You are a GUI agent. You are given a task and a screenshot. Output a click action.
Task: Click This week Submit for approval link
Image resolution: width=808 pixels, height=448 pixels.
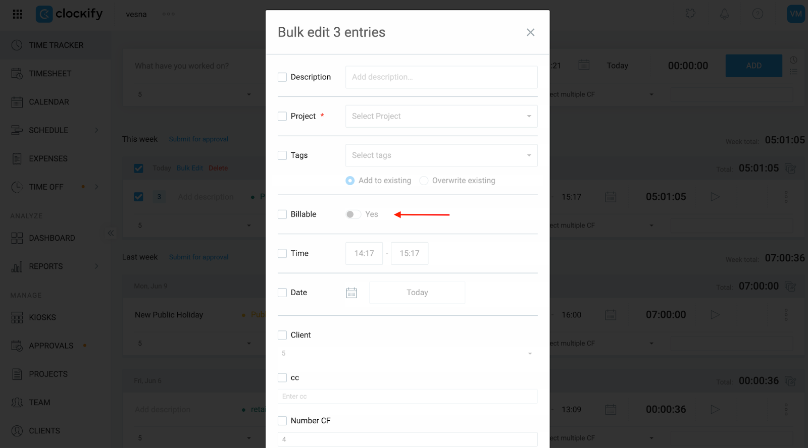tap(198, 139)
